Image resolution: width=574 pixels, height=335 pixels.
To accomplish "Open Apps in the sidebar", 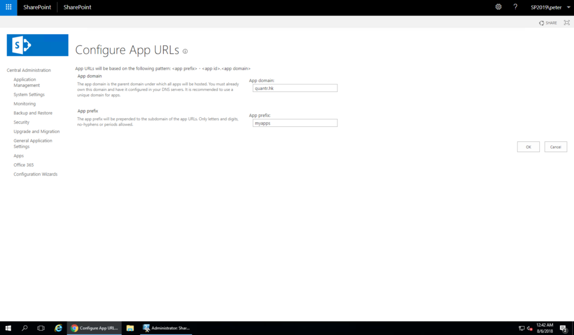I will pos(18,156).
